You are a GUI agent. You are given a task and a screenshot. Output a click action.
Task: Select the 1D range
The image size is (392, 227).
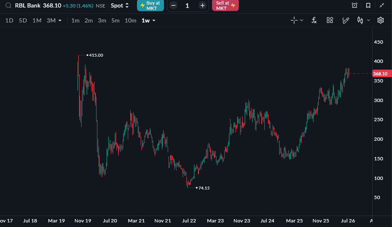coord(9,20)
